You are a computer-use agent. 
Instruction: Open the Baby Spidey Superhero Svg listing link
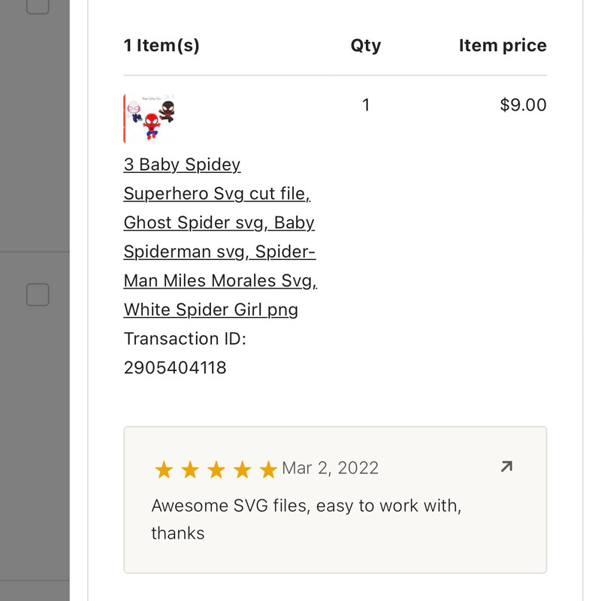[219, 237]
